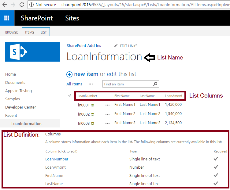
Task: Click the FirstName column definition
Action: [x=54, y=175]
